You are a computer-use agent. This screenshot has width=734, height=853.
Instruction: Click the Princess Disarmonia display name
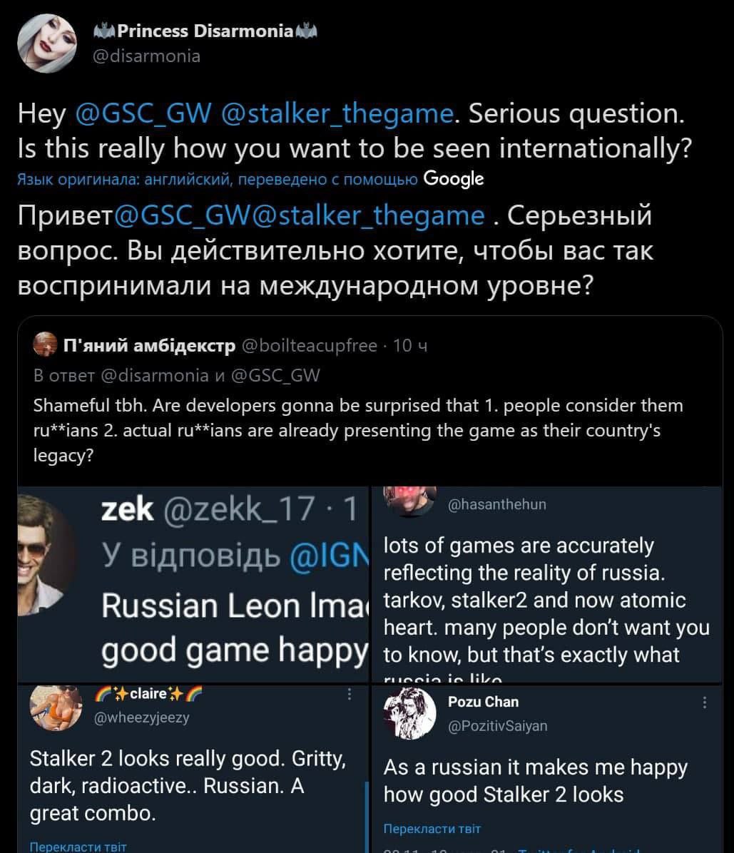[205, 31]
